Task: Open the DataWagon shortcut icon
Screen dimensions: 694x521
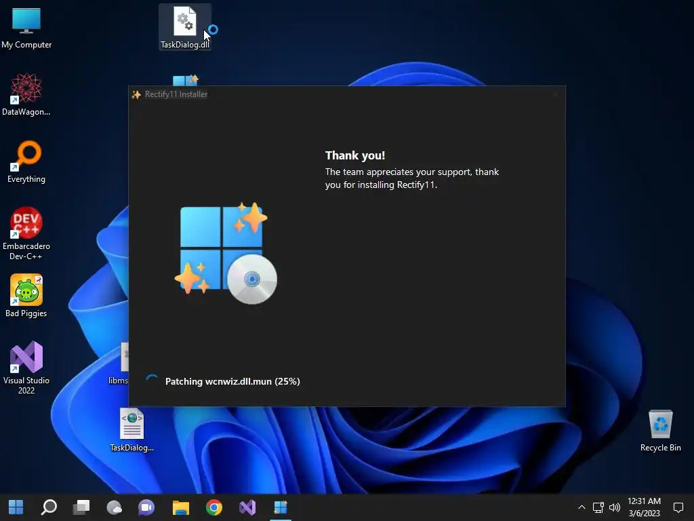Action: (26, 95)
